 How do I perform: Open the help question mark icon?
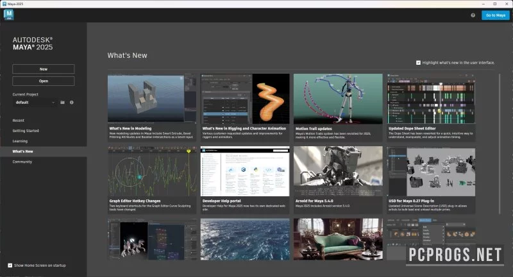(473, 15)
